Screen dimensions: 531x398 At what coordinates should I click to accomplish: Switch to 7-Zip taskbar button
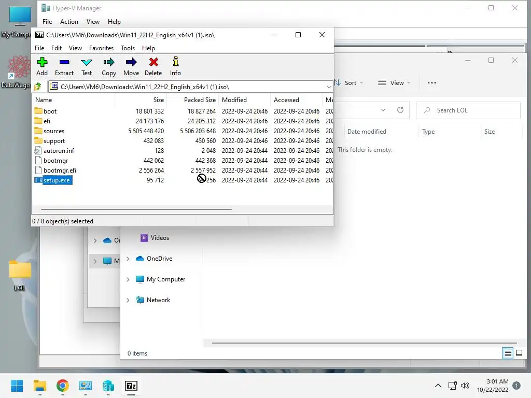pos(131,386)
